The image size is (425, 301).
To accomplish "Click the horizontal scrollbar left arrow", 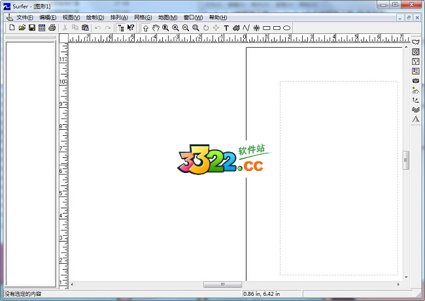I will 73,285.
